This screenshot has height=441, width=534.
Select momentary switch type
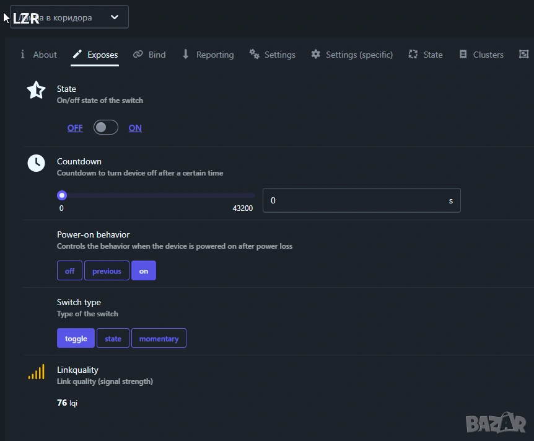click(159, 339)
